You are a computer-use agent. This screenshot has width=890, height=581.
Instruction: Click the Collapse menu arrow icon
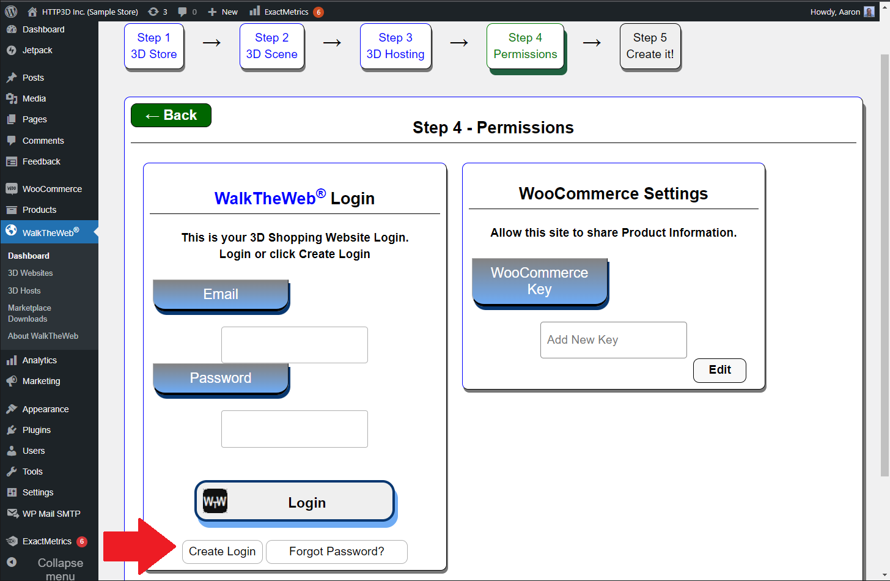[x=11, y=562]
